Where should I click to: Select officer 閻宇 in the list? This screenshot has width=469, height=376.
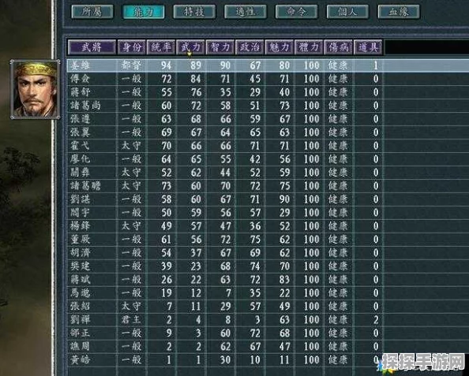point(81,213)
